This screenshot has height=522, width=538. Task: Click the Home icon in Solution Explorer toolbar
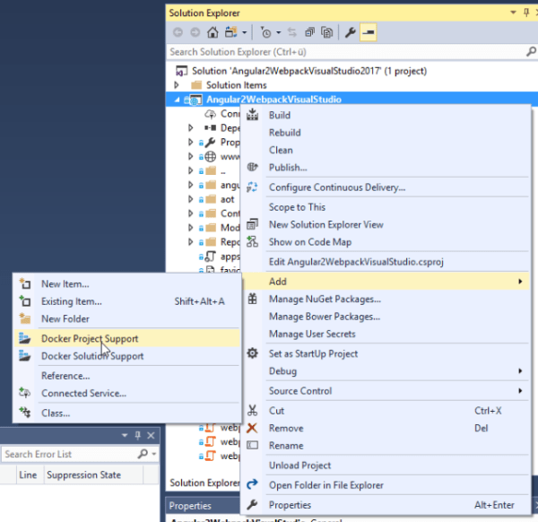click(213, 32)
